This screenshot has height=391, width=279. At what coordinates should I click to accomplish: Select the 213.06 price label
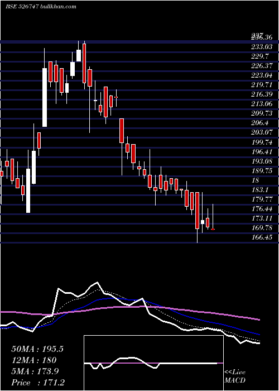pos(262,104)
